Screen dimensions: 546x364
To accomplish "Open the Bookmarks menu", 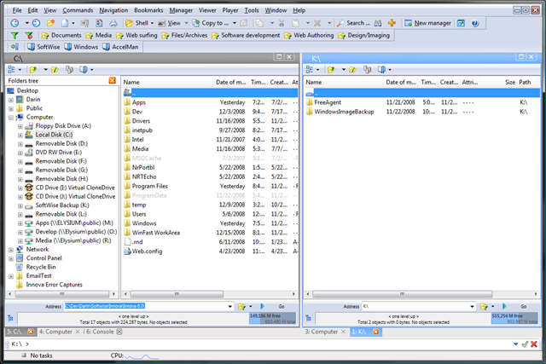I will point(148,10).
